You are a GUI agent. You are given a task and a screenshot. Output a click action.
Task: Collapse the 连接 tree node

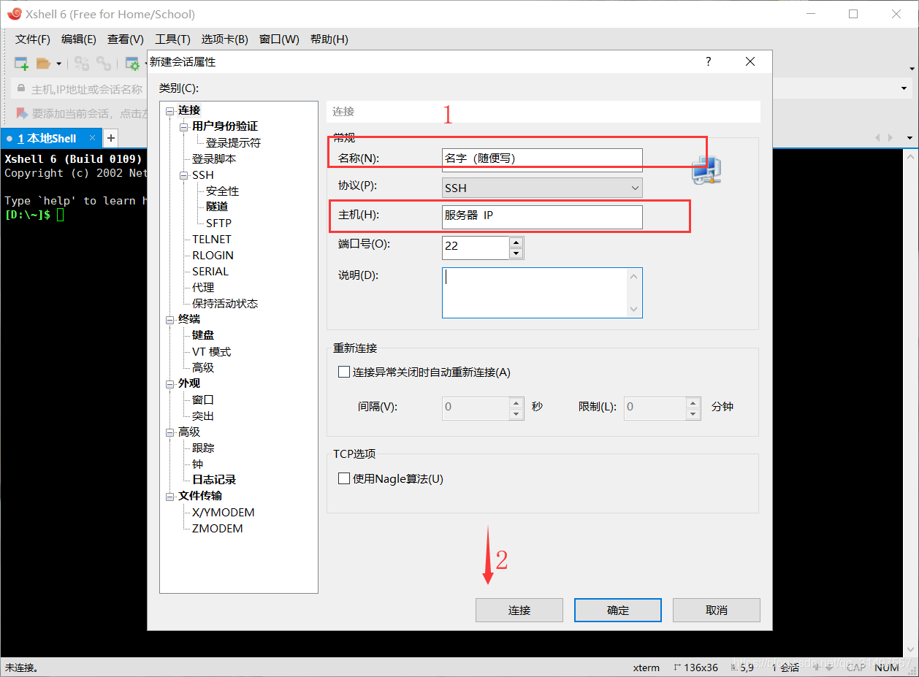(170, 111)
